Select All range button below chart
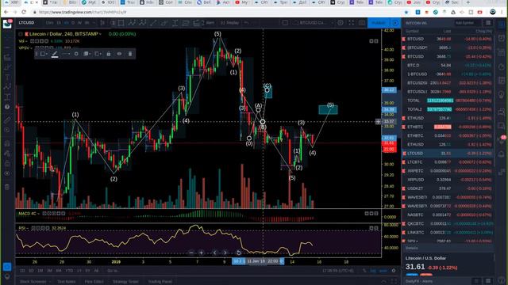The width and height of the screenshot is (508, 285). coord(96,271)
